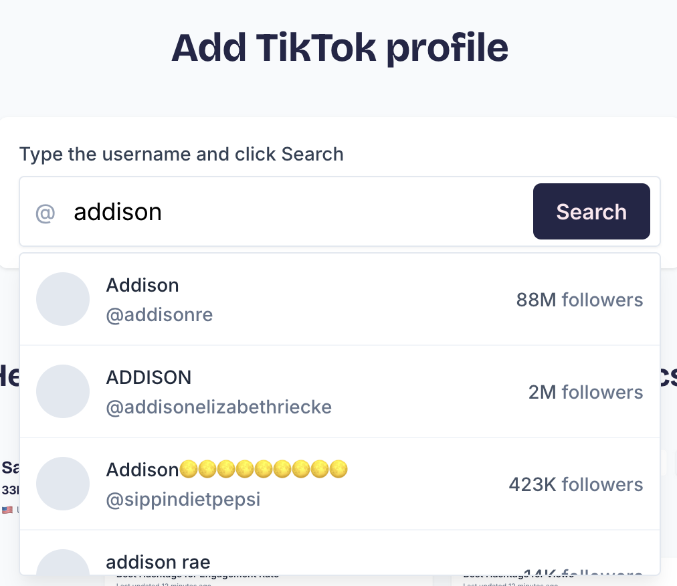Click the @addisonelizabethriecke handle text
The width and height of the screenshot is (677, 586).
219,407
